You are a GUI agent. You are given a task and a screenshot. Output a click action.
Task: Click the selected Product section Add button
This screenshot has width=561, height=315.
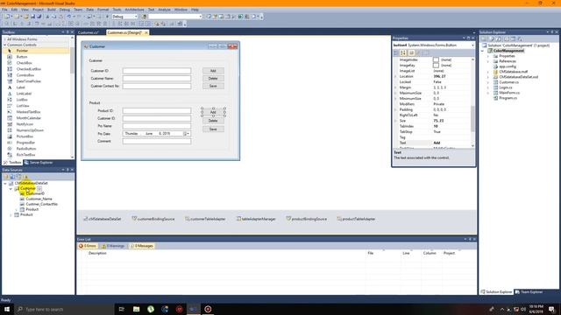point(213,112)
